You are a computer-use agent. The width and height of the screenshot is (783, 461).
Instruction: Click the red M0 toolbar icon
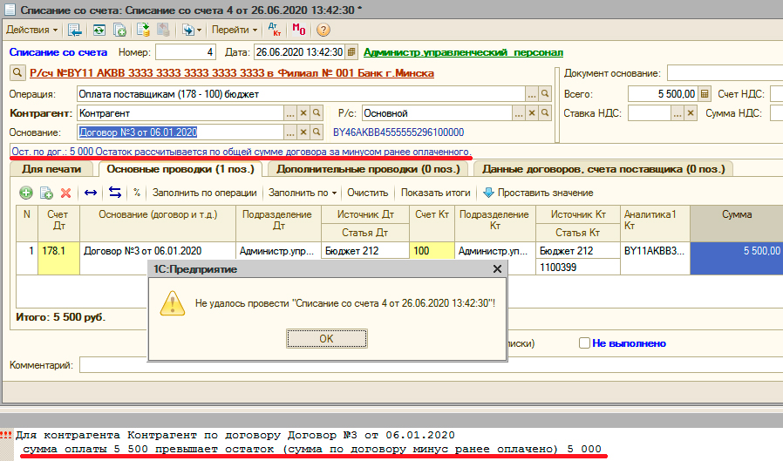coord(299,30)
